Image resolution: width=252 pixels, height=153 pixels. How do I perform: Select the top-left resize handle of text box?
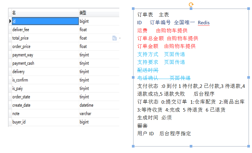click(133, 9)
